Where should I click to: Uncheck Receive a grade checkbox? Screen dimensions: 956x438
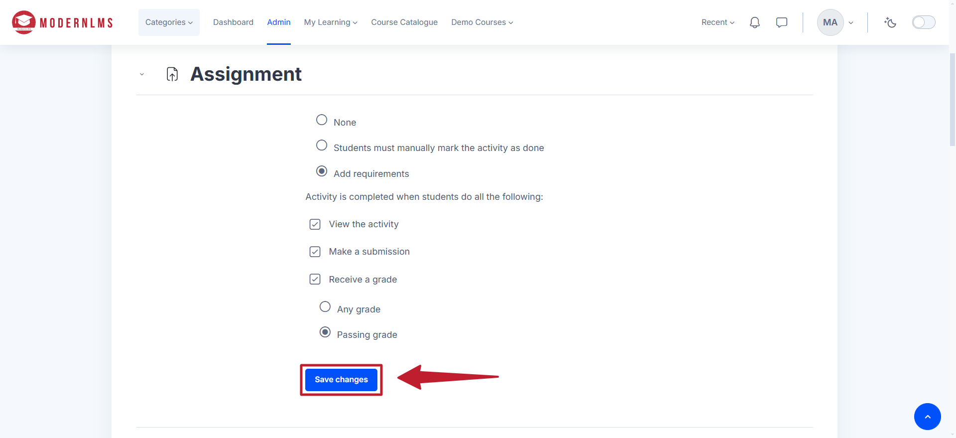[x=315, y=279]
